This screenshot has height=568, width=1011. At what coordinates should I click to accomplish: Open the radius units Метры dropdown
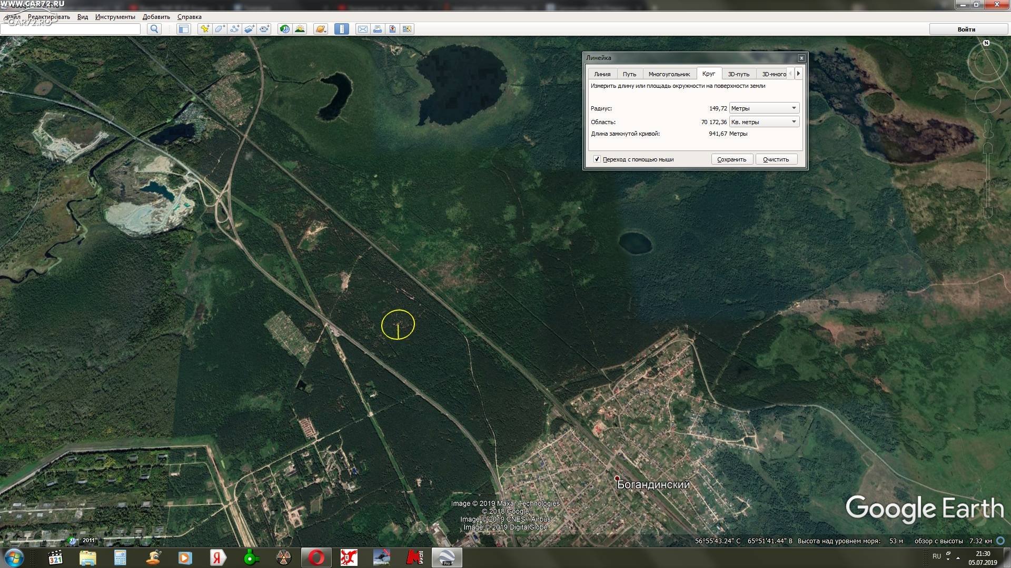click(x=764, y=108)
